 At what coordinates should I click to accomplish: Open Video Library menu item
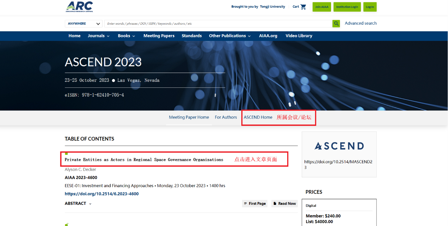299,36
